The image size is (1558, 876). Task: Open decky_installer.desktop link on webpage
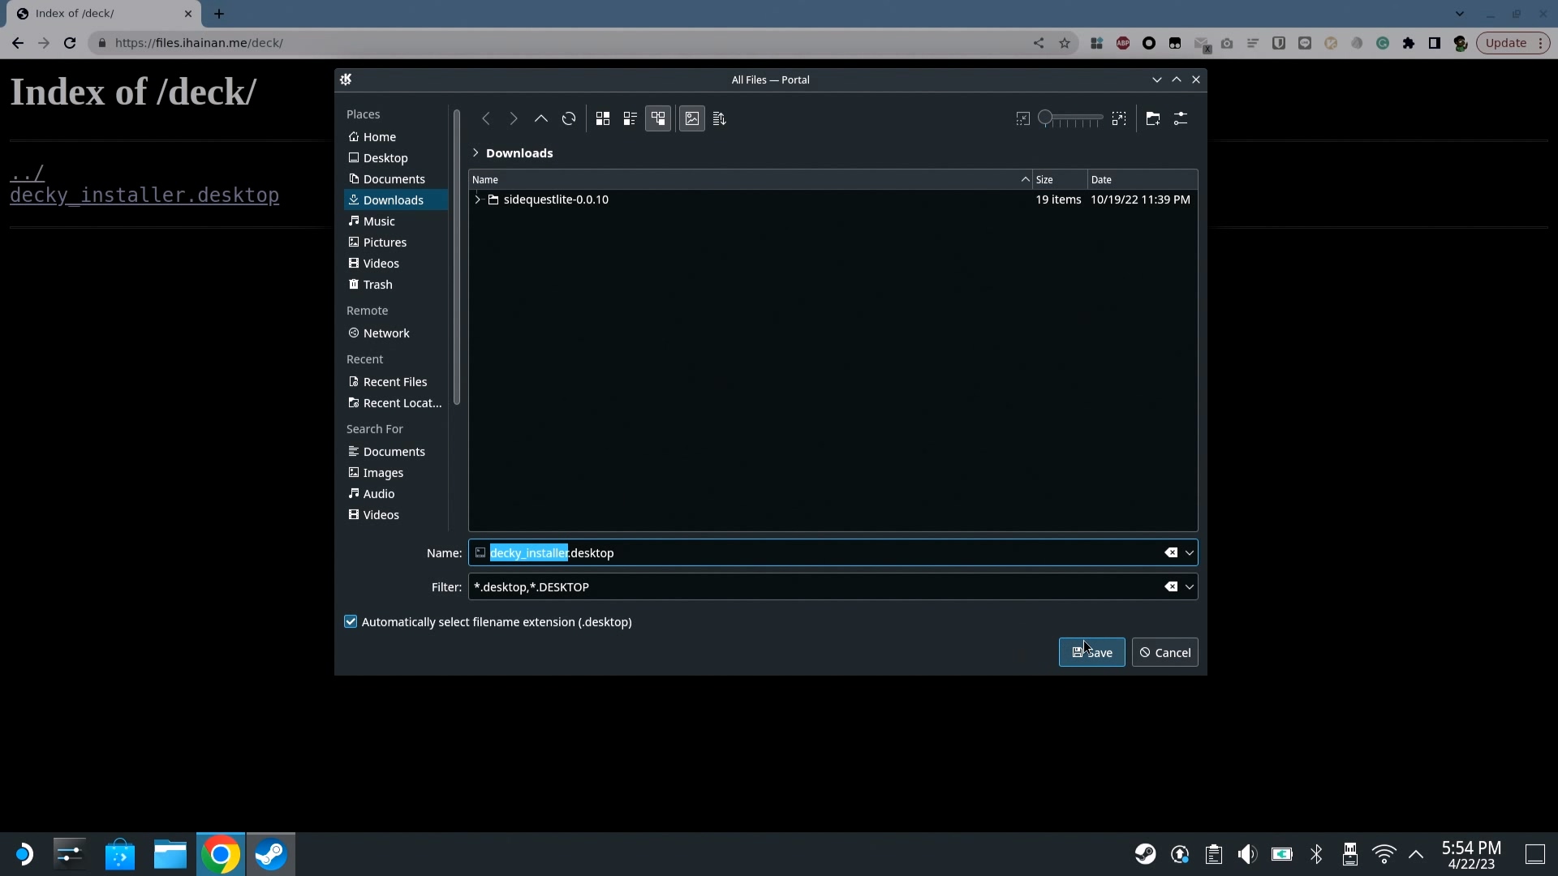[x=144, y=195]
